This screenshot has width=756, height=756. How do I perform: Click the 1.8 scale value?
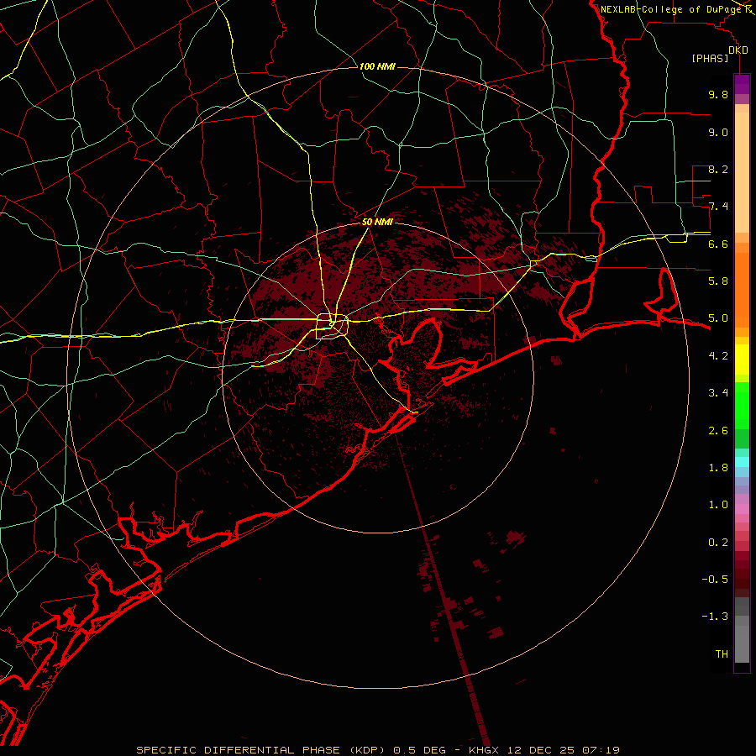pyautogui.click(x=718, y=468)
